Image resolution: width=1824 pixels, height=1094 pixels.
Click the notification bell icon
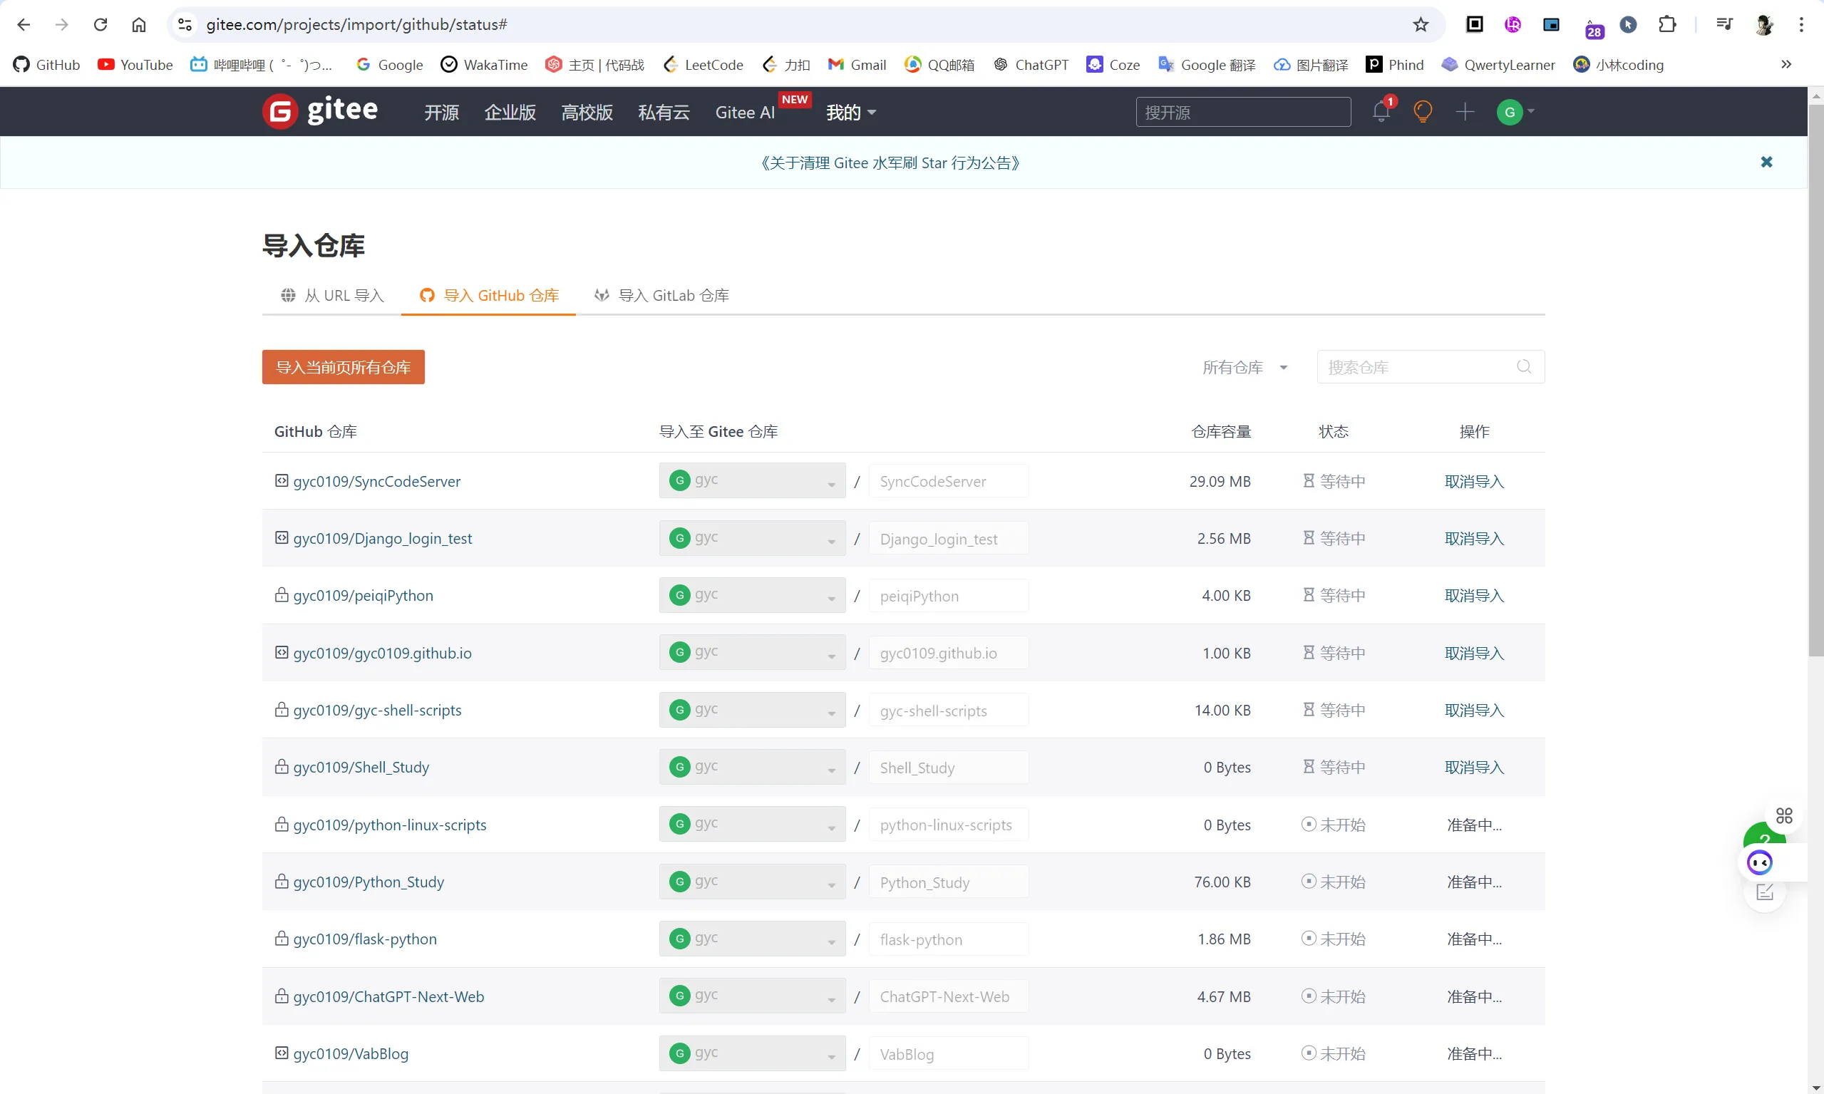[1381, 112]
